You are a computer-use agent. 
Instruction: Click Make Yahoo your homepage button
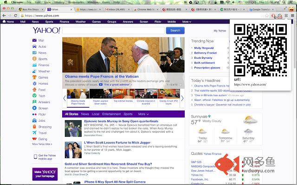pyautogui.click(x=45, y=174)
